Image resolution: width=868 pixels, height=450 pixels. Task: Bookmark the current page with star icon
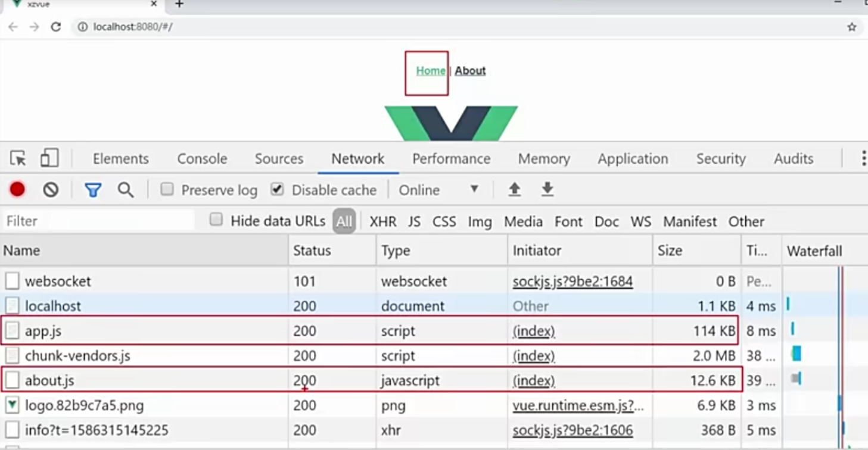coord(853,27)
